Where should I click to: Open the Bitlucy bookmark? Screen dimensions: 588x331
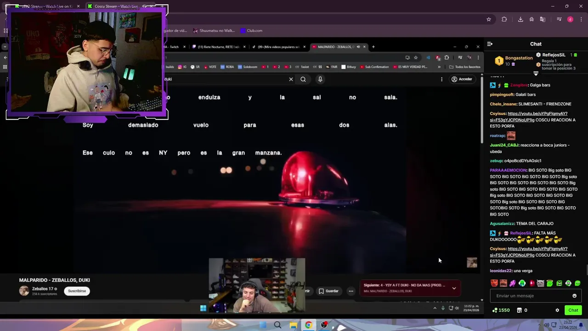tap(348, 67)
